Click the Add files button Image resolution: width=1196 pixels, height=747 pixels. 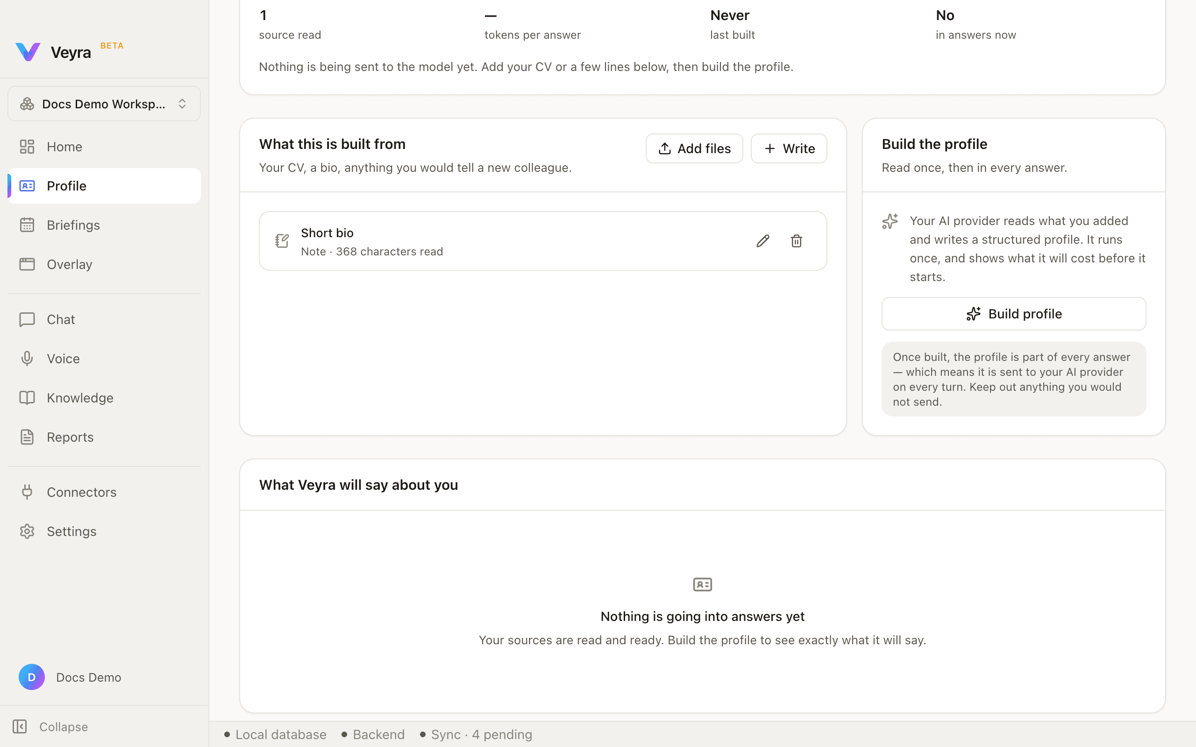click(694, 148)
